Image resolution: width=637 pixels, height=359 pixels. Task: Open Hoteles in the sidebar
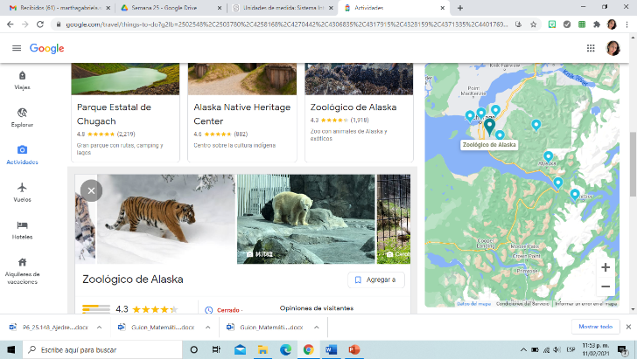[x=21, y=230]
